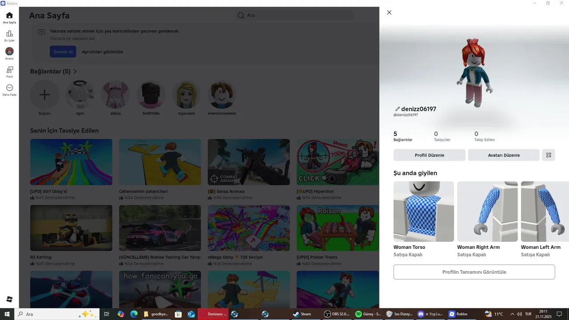Click the Windows taskbar Ara search box

click(x=57, y=314)
